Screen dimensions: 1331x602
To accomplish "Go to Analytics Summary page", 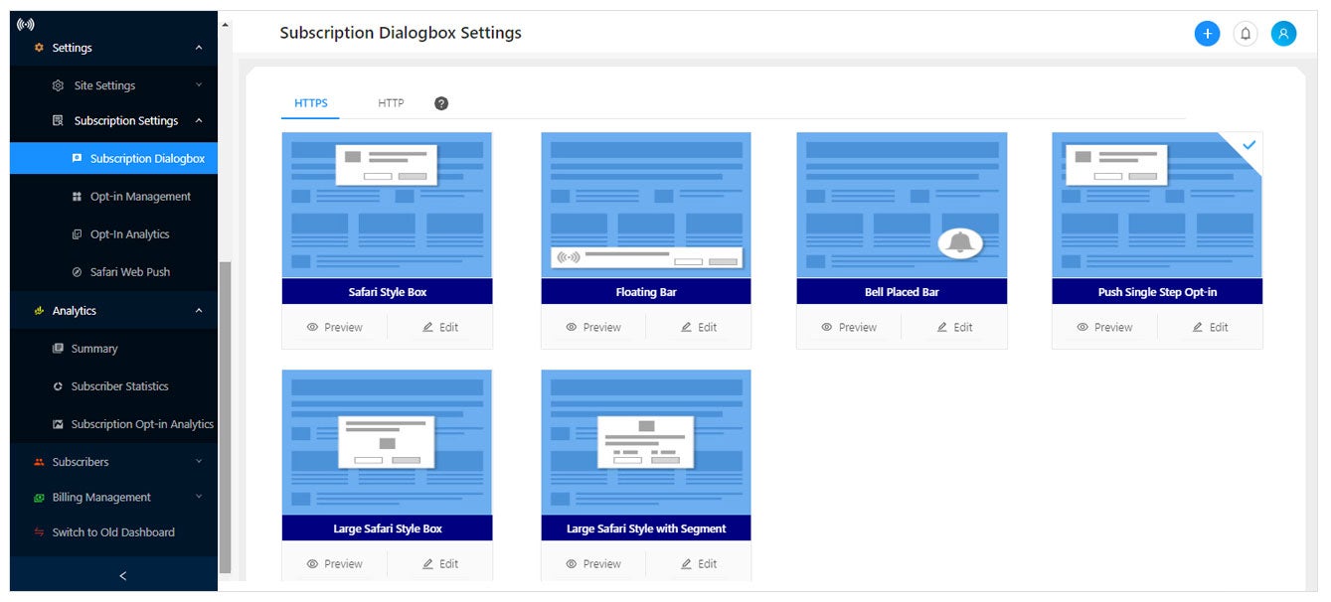I will pos(93,349).
